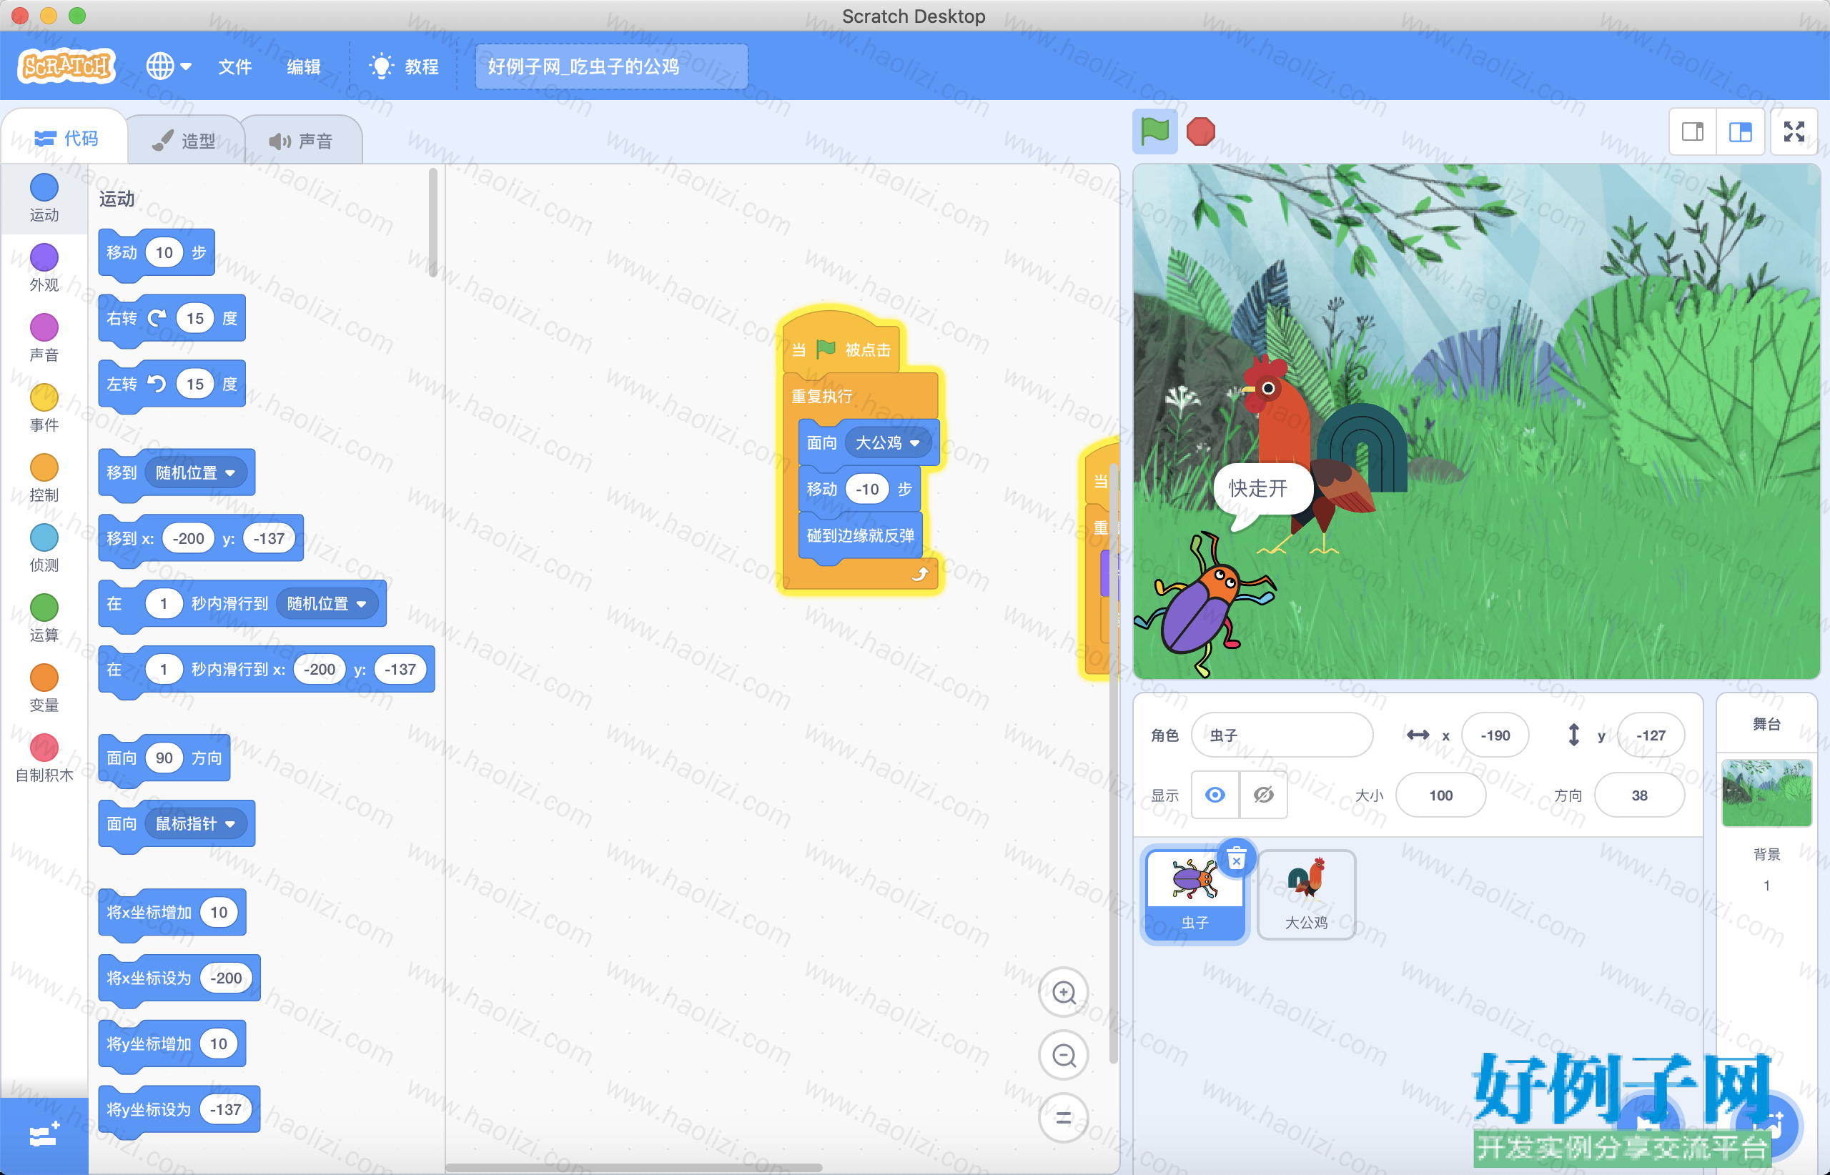Select the 事件 events category
The image size is (1830, 1175).
44,408
